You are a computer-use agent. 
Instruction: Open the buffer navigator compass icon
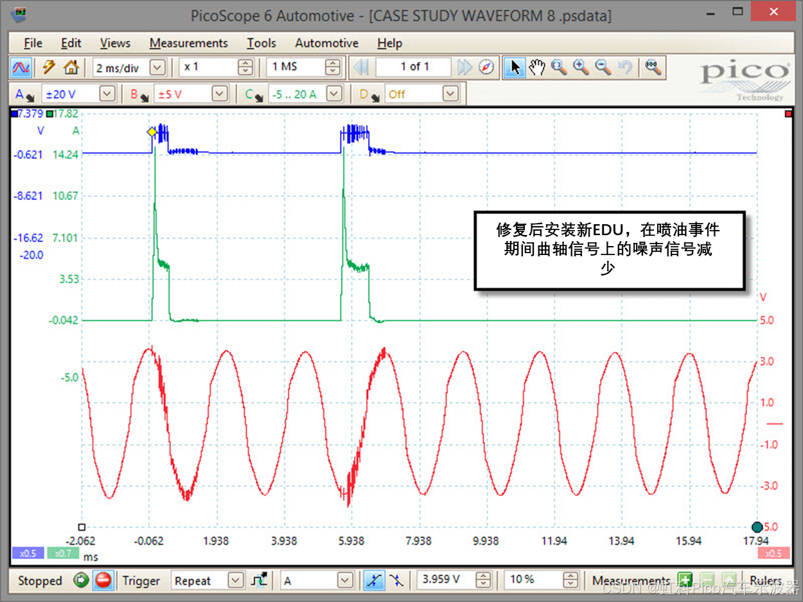point(486,67)
